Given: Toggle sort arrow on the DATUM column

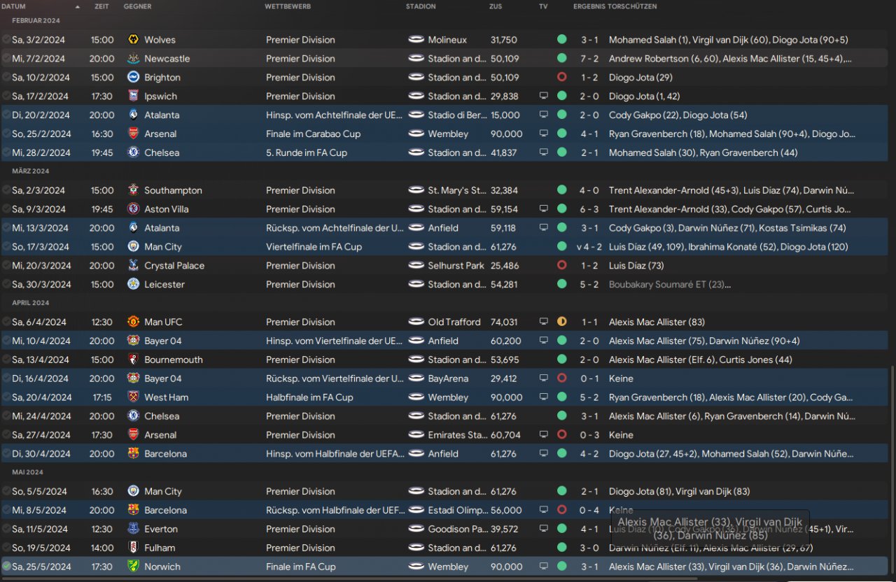Looking at the screenshot, I should [x=77, y=7].
